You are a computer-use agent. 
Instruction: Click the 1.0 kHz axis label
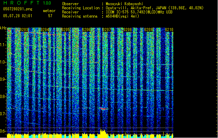pyautogui.click(x=3, y=62)
